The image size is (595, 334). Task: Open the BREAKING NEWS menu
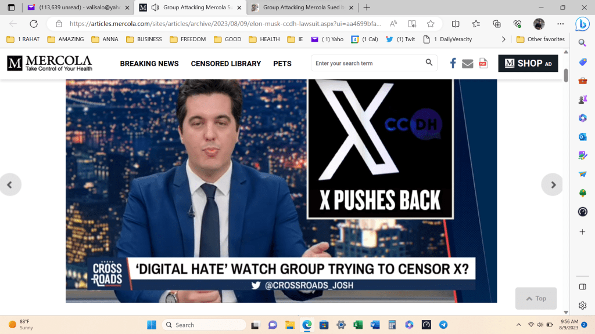(x=149, y=63)
